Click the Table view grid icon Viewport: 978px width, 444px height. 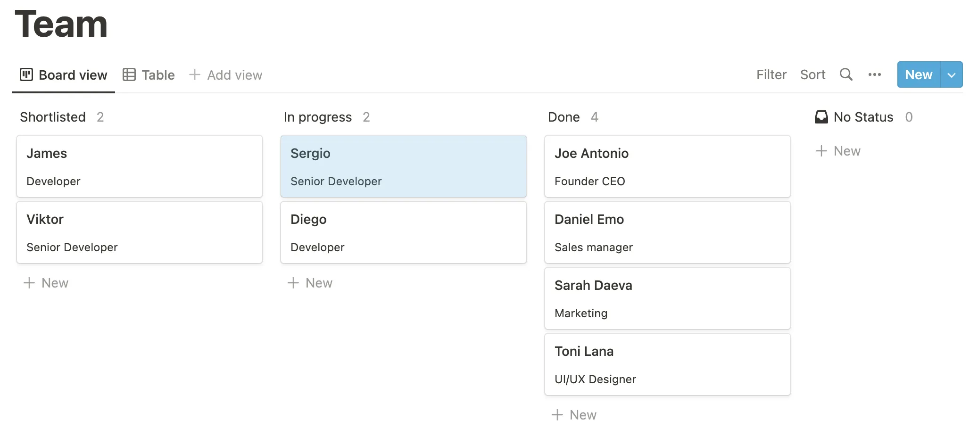point(129,74)
